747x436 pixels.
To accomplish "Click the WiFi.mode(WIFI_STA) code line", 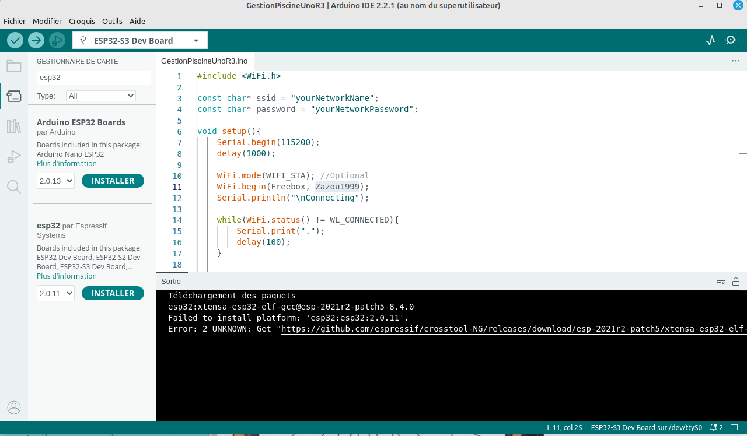I will [293, 176].
